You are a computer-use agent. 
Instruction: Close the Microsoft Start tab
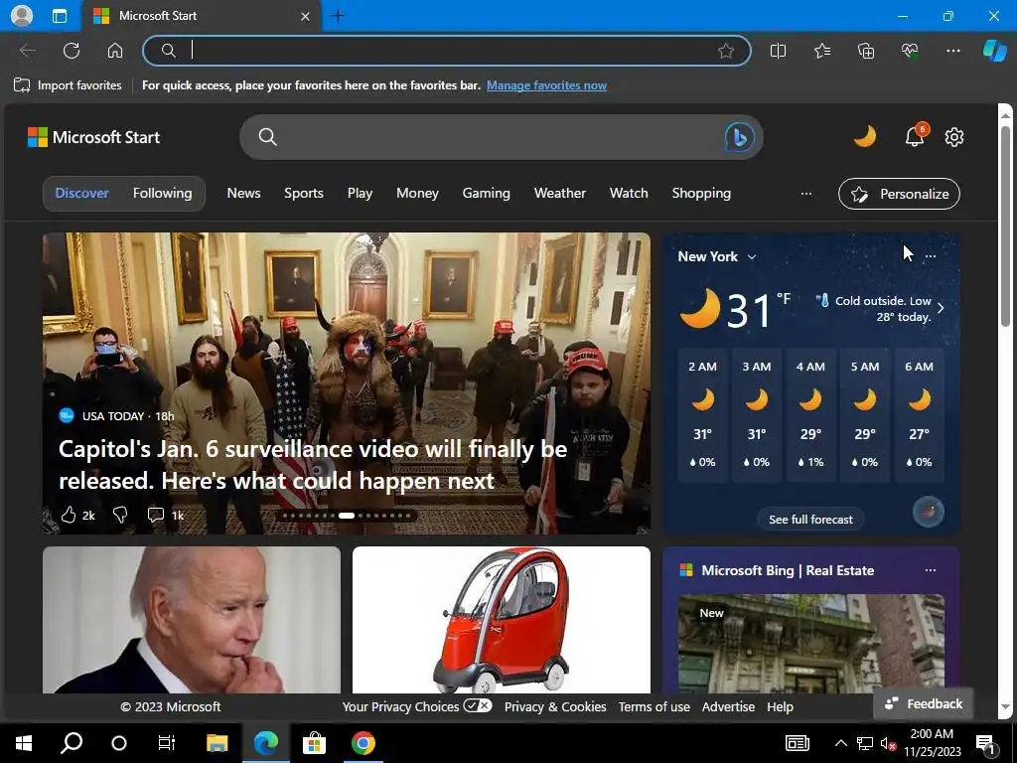tap(306, 16)
